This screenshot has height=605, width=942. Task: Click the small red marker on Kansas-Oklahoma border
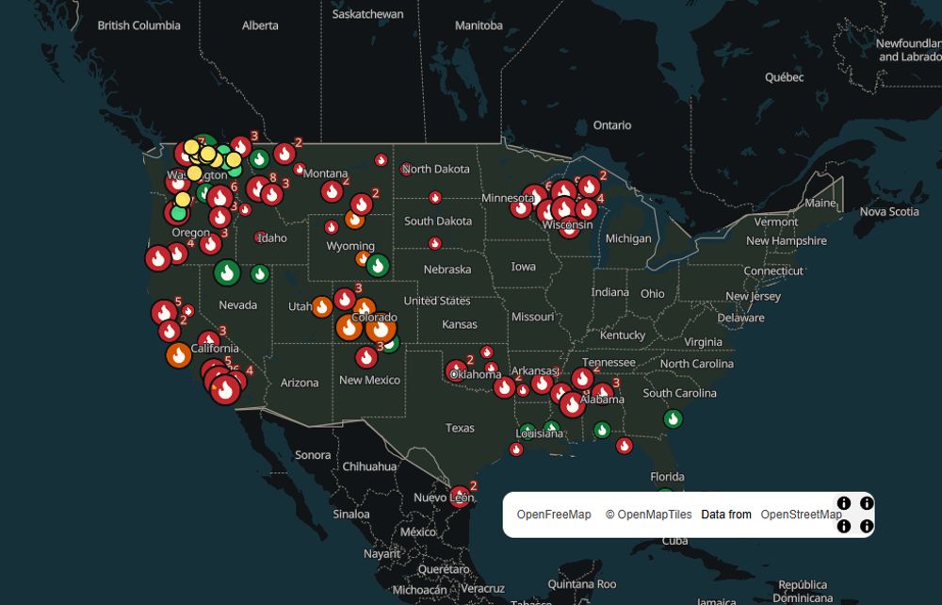487,352
